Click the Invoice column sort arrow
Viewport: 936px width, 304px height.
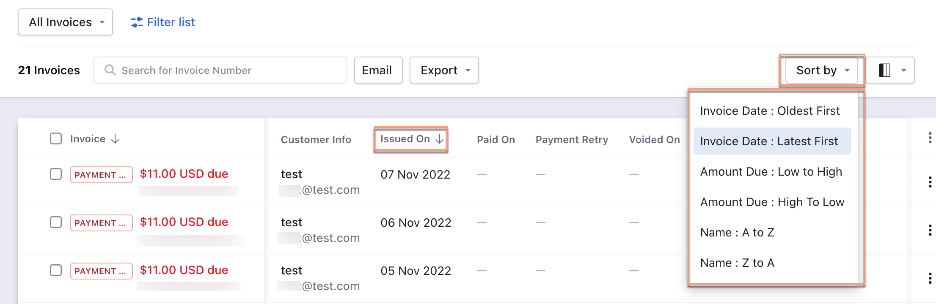[x=115, y=139]
